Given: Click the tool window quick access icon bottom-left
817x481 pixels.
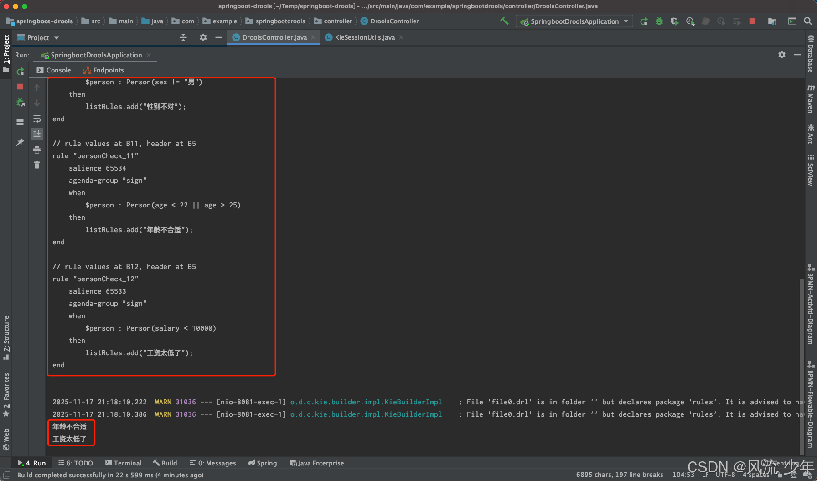Looking at the screenshot, I should [x=7, y=475].
